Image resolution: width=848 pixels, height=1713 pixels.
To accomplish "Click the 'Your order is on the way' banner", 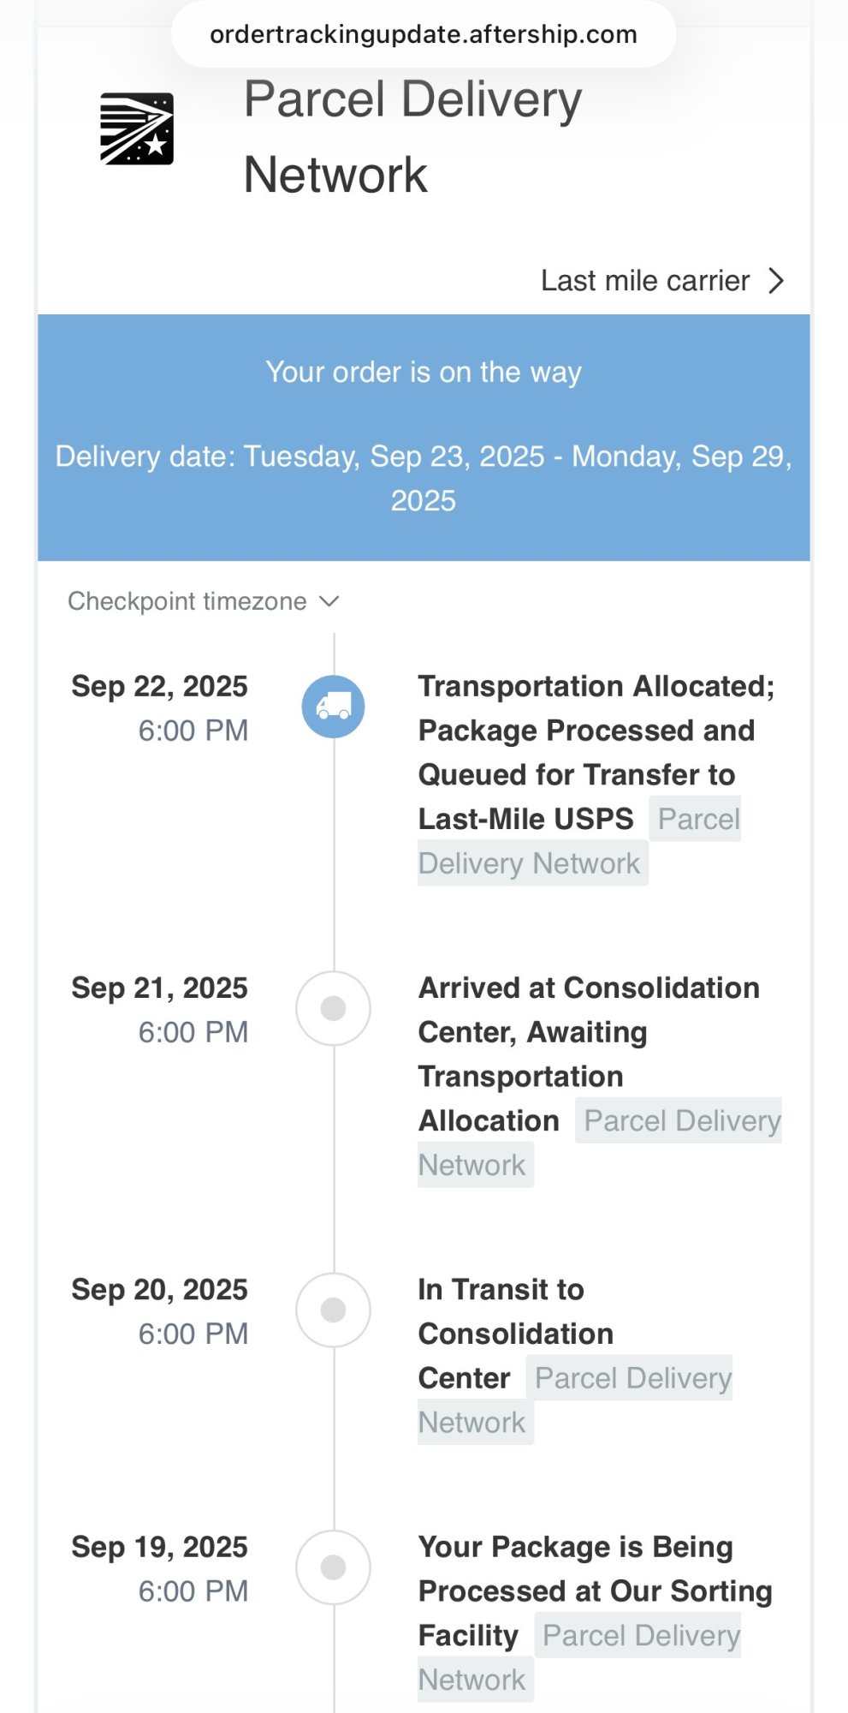I will point(424,373).
